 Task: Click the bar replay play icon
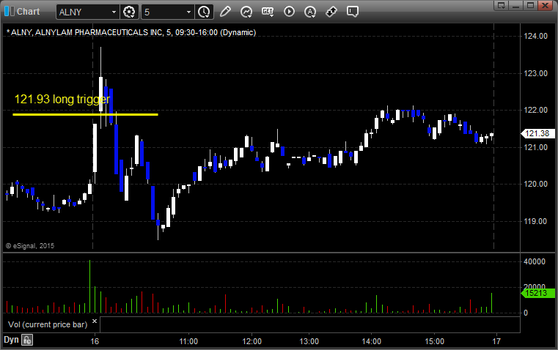click(x=289, y=12)
